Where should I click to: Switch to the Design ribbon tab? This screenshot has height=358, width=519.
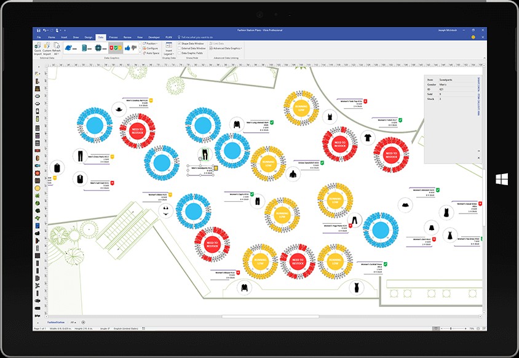[x=88, y=37]
